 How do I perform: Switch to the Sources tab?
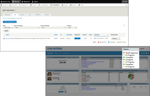22,15
